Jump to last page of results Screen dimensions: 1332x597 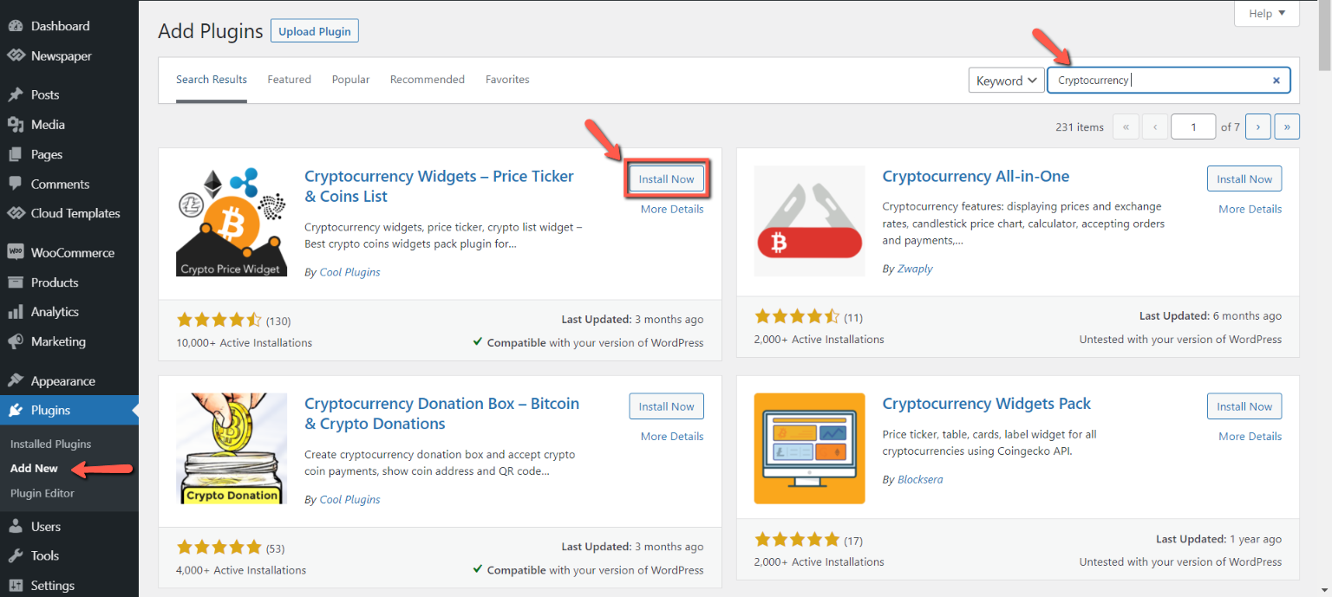[1287, 127]
